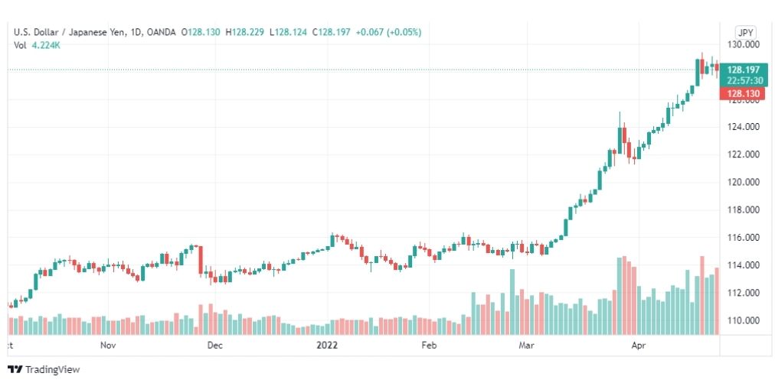775x383 pixels.
Task: Click the TradingView logo icon
Action: (x=15, y=369)
